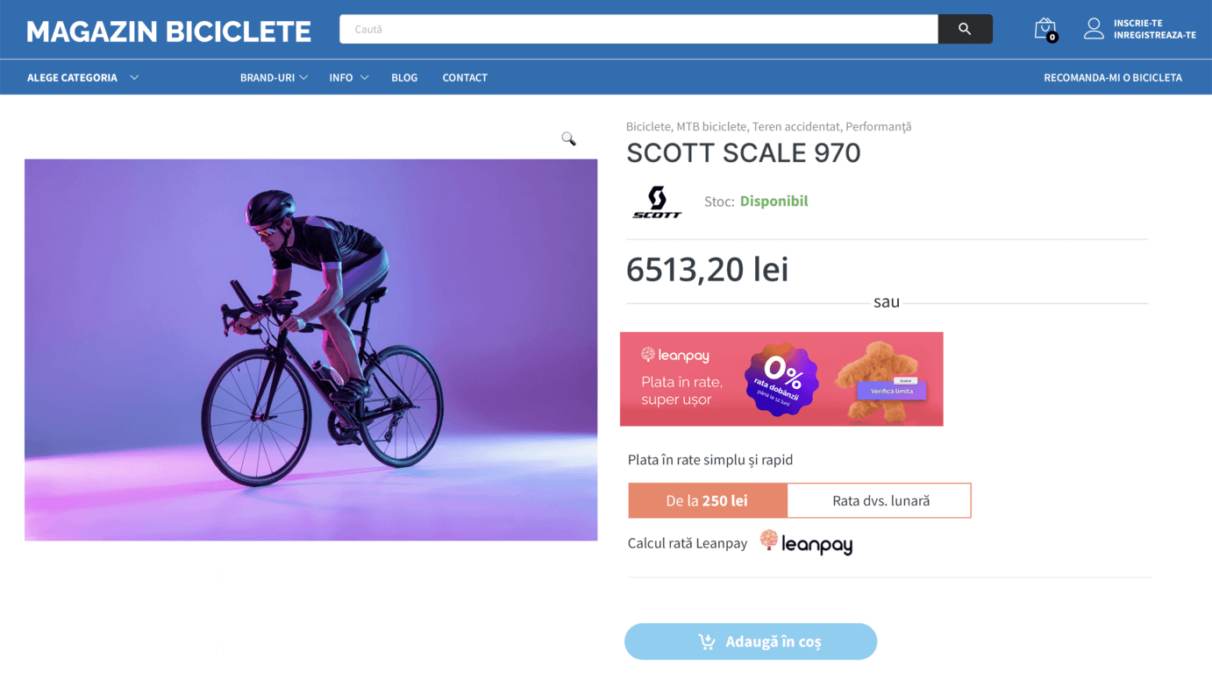The image size is (1212, 700).
Task: Click the Caută search field
Action: [638, 29]
